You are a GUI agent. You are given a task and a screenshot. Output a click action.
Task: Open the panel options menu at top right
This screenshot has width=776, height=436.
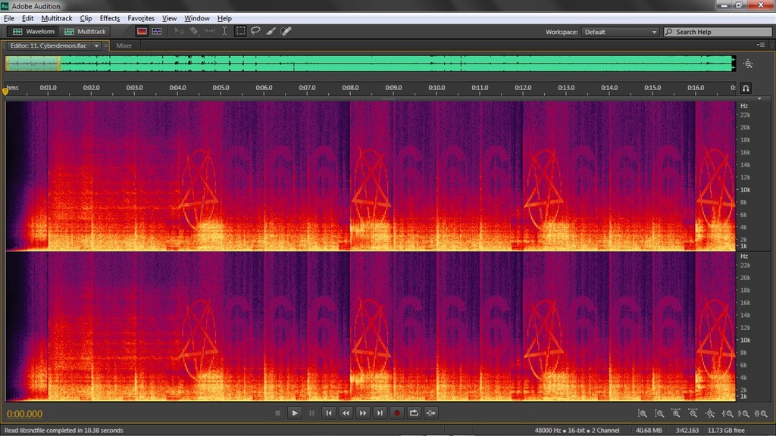(x=761, y=45)
